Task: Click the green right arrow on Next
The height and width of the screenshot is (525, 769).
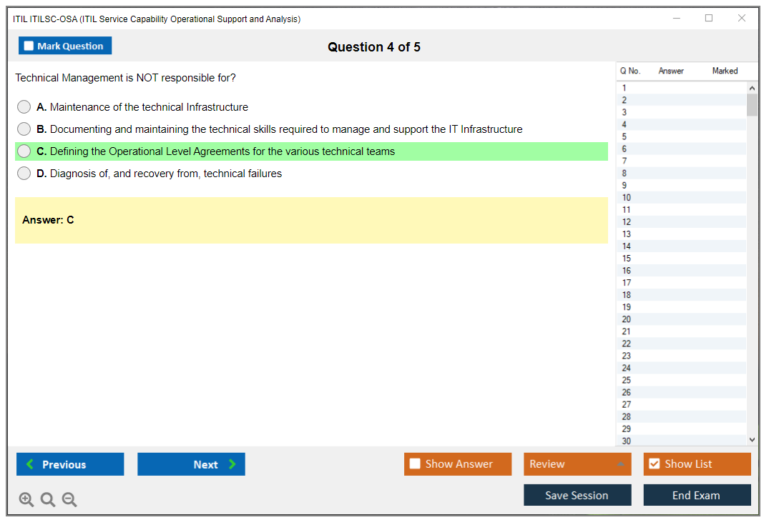Action: [232, 464]
